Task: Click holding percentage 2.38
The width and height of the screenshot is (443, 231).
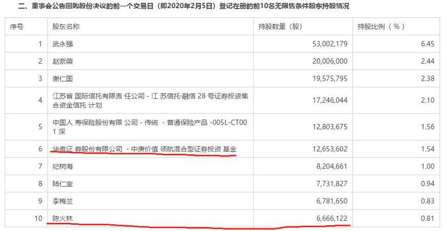Action: tap(428, 79)
